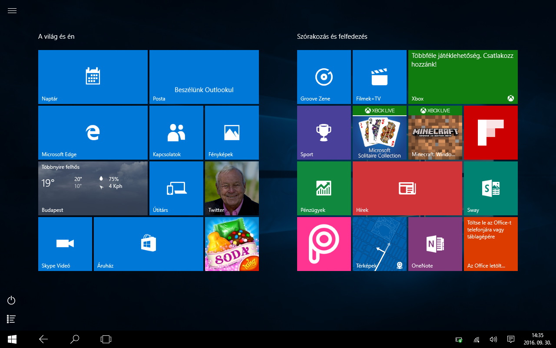Open the Hírek news tile
Screen dimensions: 556x348
(x=407, y=188)
